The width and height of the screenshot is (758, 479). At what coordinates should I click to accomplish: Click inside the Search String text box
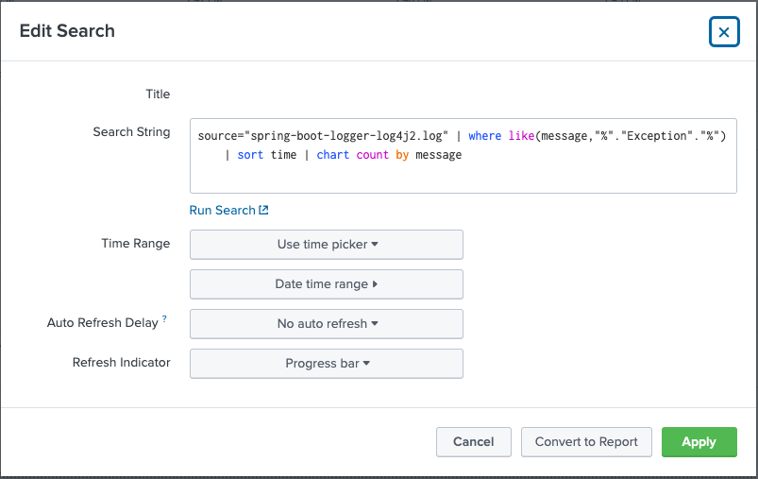566,175
